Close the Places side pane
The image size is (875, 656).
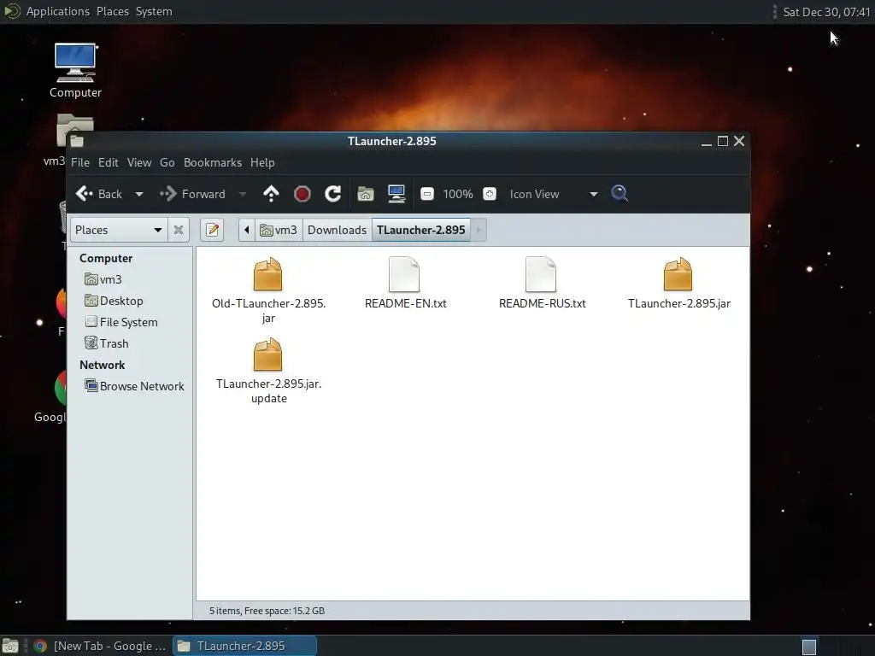[x=179, y=230]
